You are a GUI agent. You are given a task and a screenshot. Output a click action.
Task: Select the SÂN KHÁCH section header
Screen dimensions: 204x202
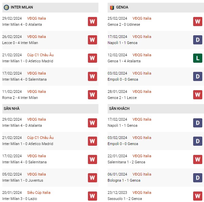click(156, 108)
